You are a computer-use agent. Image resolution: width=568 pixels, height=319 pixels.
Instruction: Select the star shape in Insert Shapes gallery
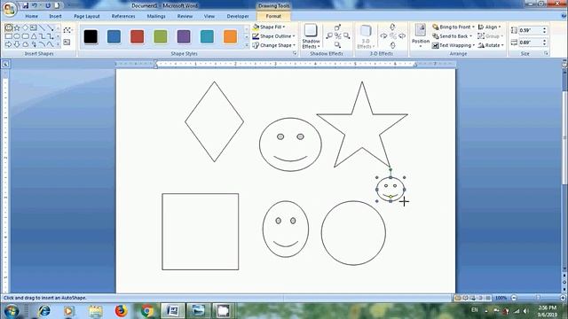click(x=17, y=27)
